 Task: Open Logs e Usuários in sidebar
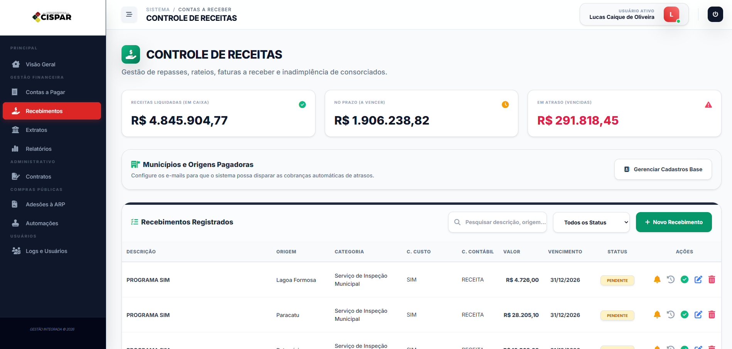click(x=52, y=251)
